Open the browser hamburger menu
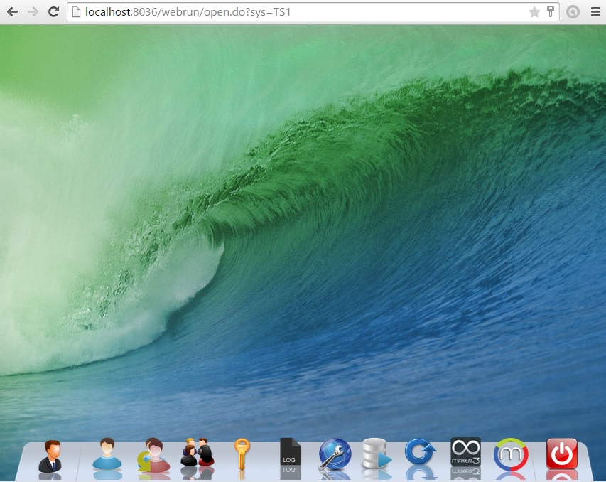Screen dimensions: 606x482 click(595, 12)
